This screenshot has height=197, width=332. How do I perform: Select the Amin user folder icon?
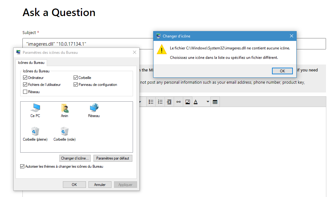coord(64,110)
